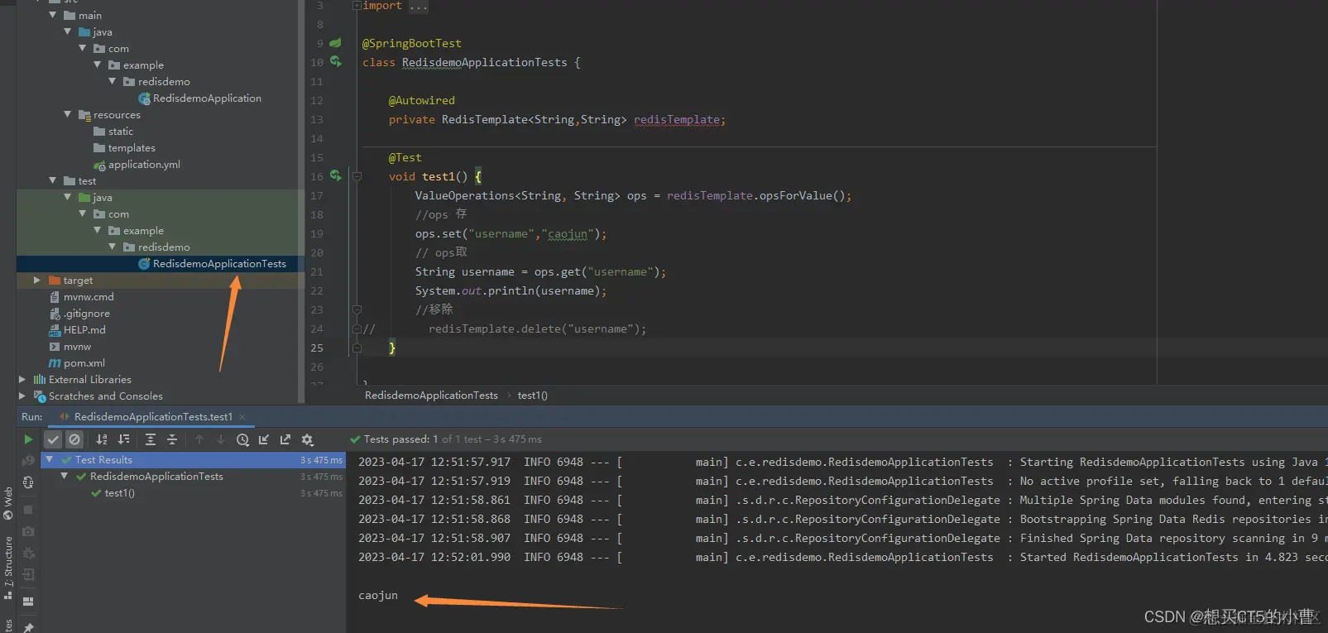Screen dimensions: 1328x633
Task: Click Toggle auto-test icon in Run sidebar
Action: pyautogui.click(x=28, y=482)
